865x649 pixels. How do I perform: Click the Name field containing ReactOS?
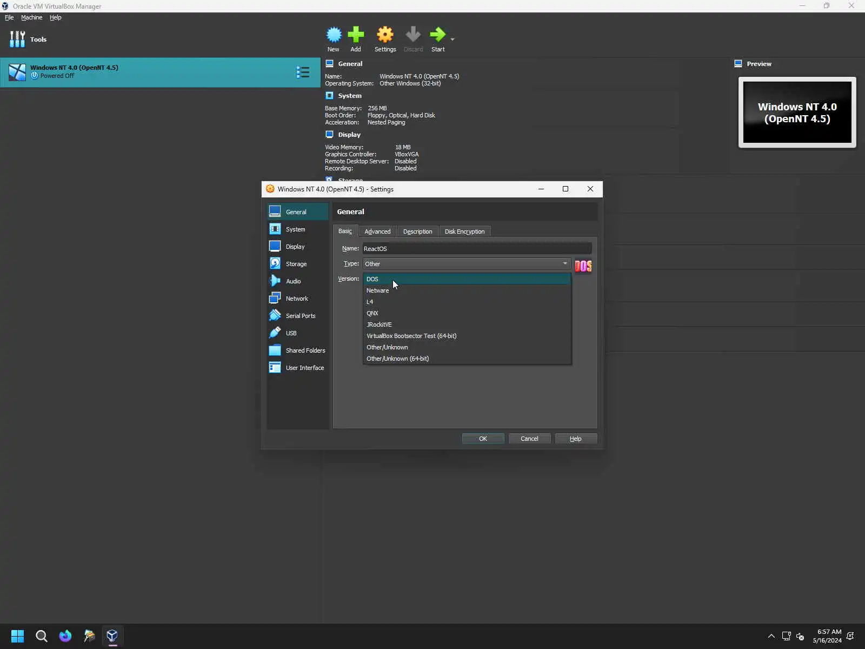[477, 248]
